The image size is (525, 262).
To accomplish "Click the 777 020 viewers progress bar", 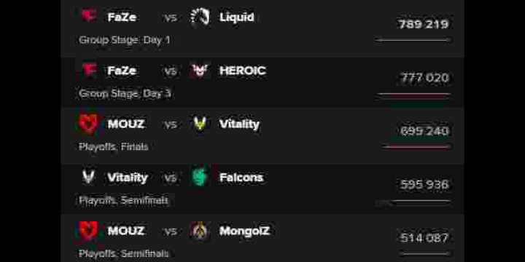I will coord(413,95).
